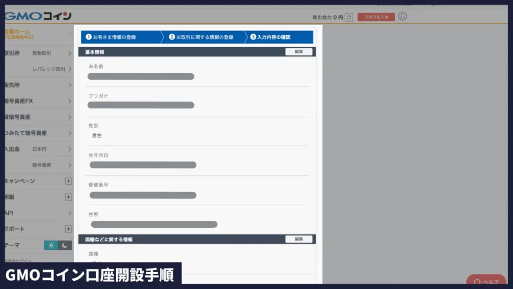Click the 男性 gender value
Screen dimensions: 513x289
(x=97, y=135)
